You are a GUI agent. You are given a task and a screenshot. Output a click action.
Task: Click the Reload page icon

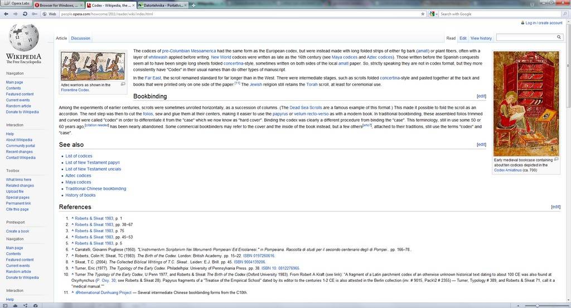point(26,13)
